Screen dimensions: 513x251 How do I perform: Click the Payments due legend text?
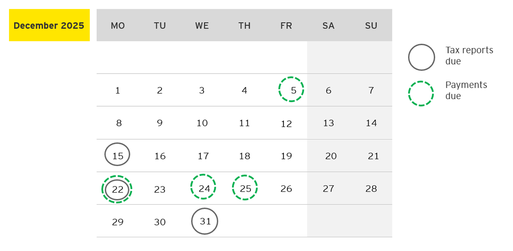tap(466, 91)
